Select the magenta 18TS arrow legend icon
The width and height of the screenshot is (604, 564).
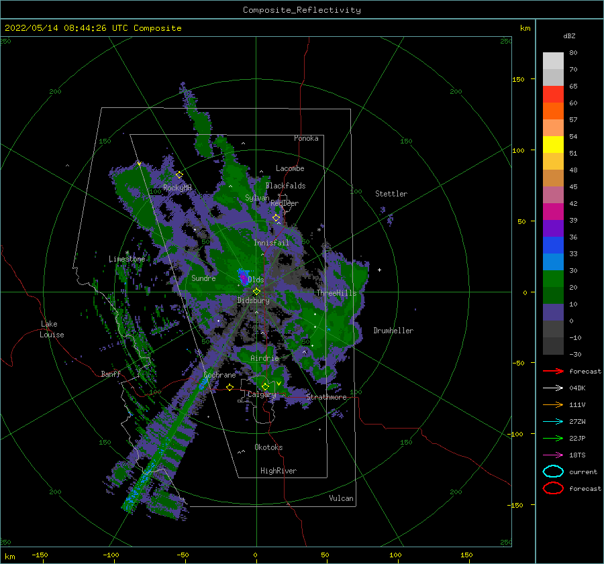553,455
